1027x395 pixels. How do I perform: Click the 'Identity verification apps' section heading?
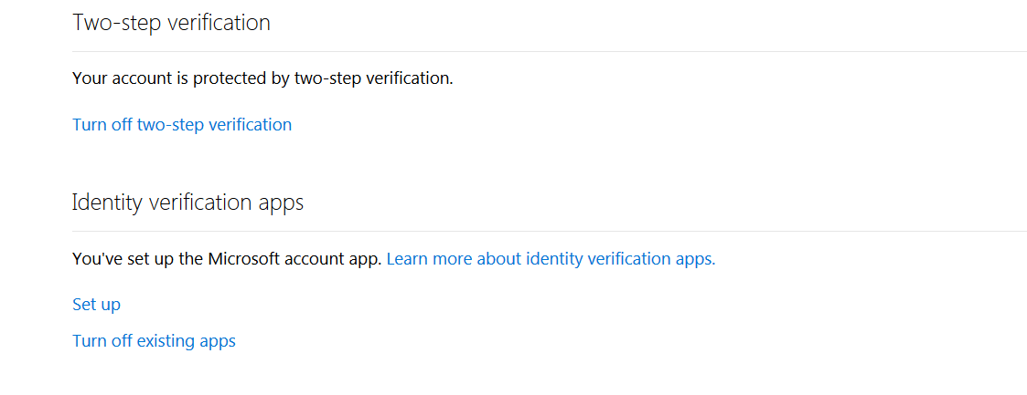coord(188,203)
